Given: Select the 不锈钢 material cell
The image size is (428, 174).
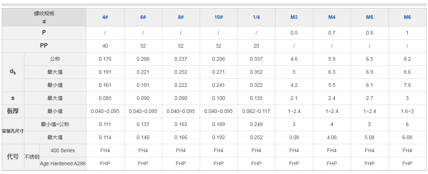Looking at the screenshot, I should (32, 157).
